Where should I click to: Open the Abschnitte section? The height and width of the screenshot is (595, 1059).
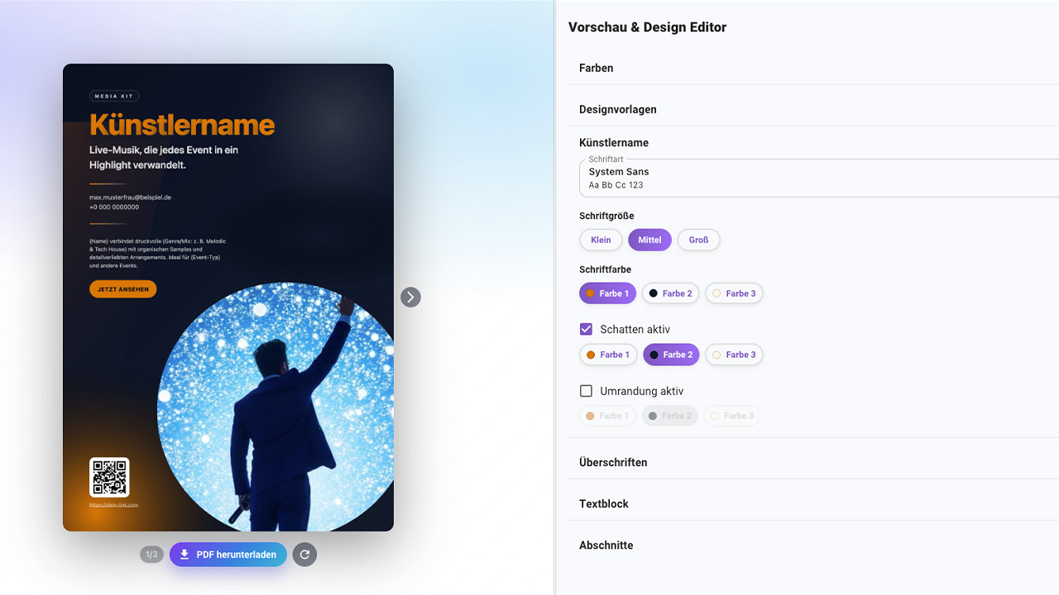(813, 545)
